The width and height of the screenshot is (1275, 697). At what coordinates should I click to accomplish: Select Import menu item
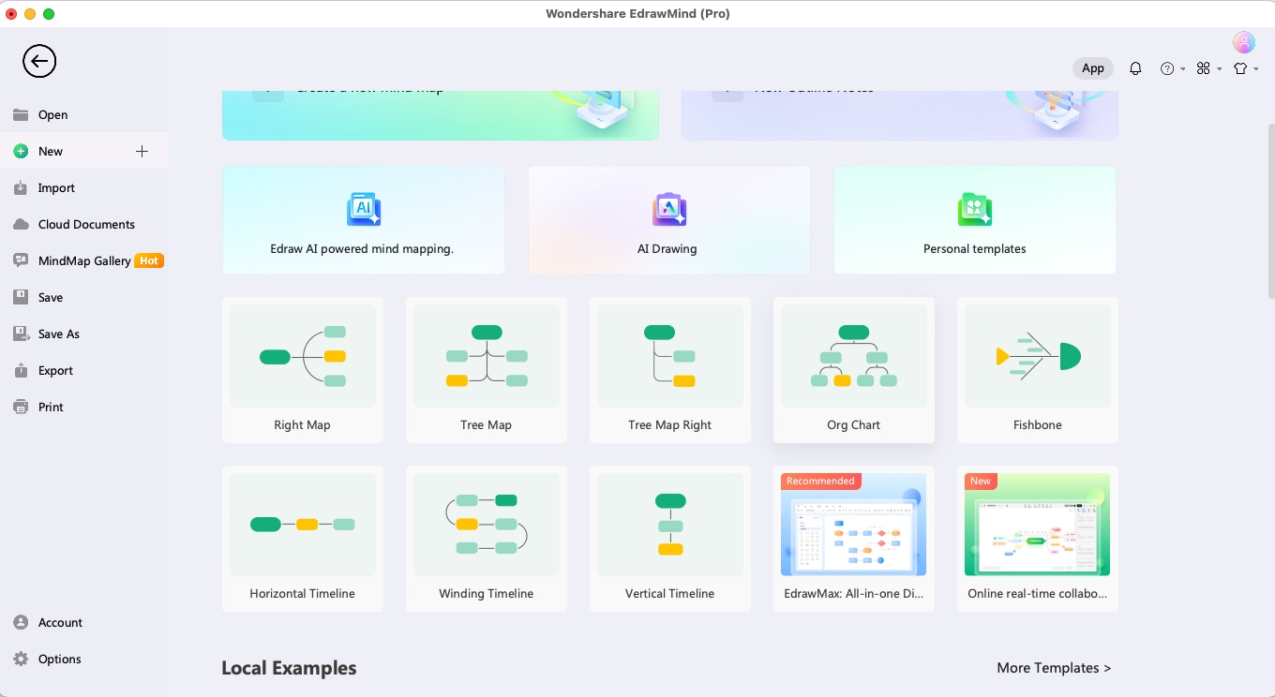pos(84,187)
